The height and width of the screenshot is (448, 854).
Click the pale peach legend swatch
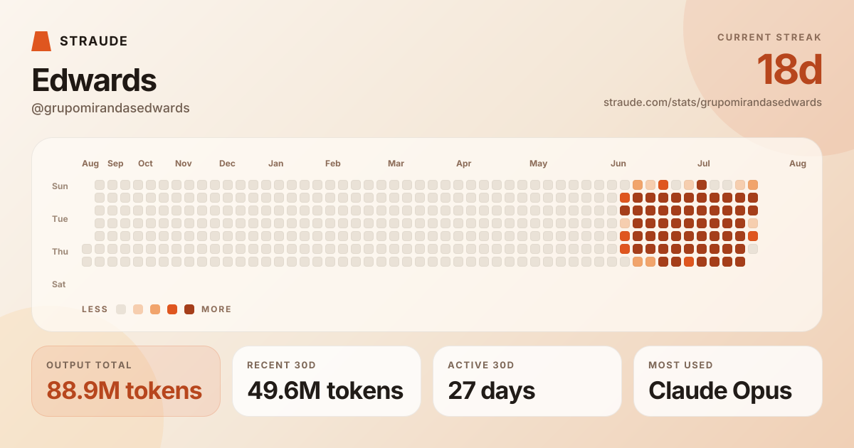pyautogui.click(x=138, y=309)
